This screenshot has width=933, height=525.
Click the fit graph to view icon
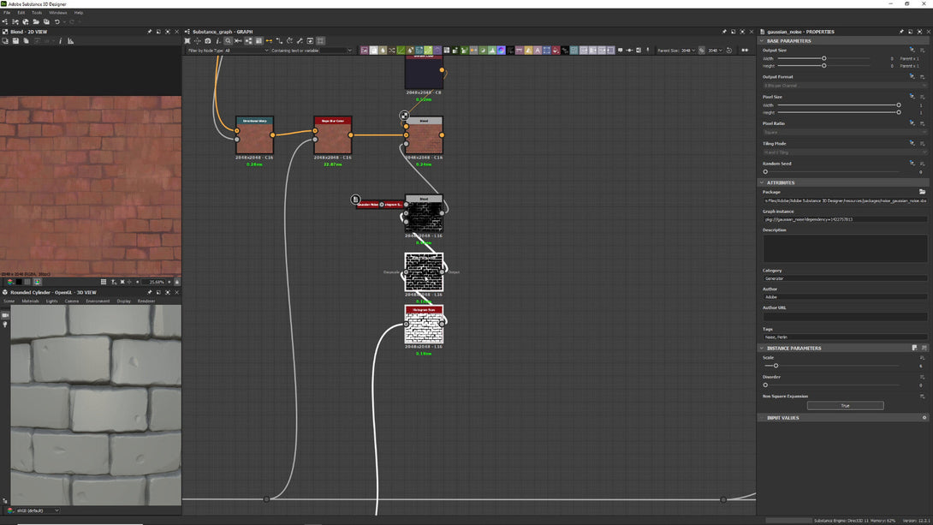tap(187, 41)
